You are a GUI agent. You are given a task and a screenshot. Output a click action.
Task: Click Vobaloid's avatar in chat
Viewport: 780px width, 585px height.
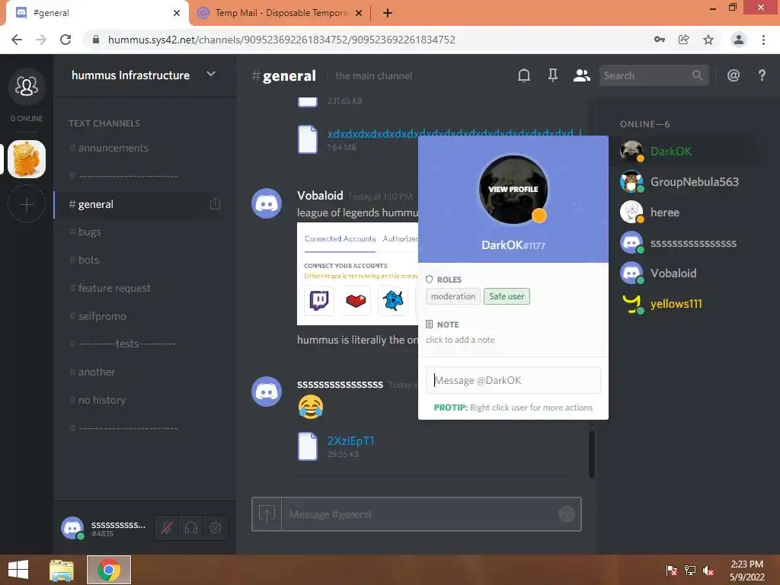tap(267, 203)
